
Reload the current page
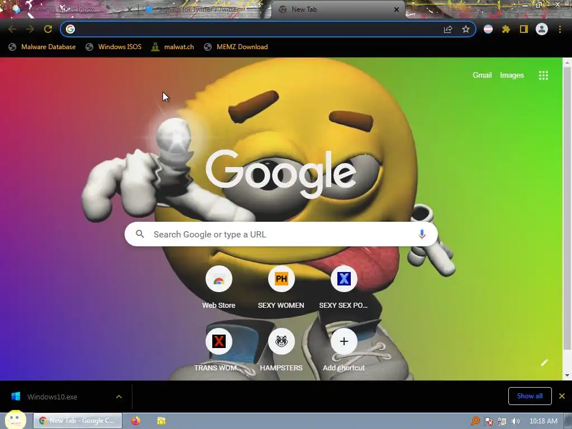(48, 29)
